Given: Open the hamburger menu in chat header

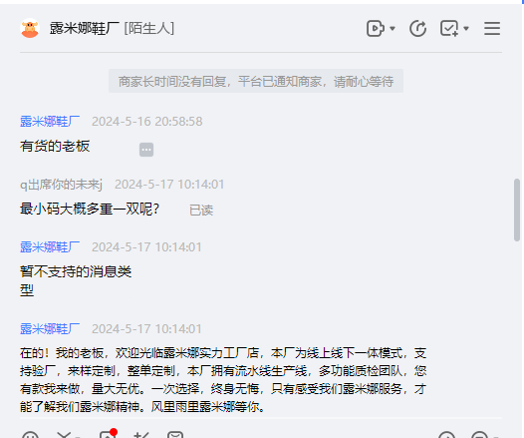Looking at the screenshot, I should pos(492,29).
